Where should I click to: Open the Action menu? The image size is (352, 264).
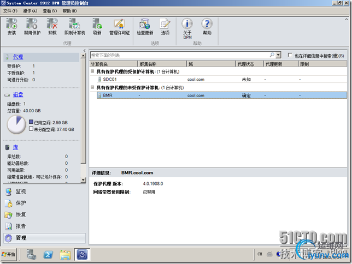pos(30,11)
